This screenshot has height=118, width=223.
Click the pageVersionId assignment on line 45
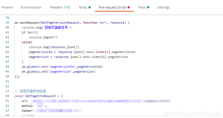point(82,52)
